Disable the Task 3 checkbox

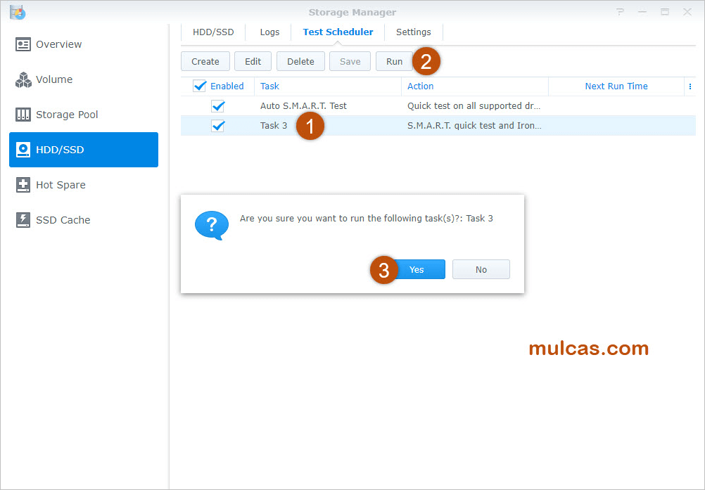tap(218, 126)
